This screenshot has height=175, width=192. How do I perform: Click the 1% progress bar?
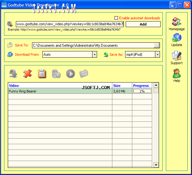[x=142, y=91]
